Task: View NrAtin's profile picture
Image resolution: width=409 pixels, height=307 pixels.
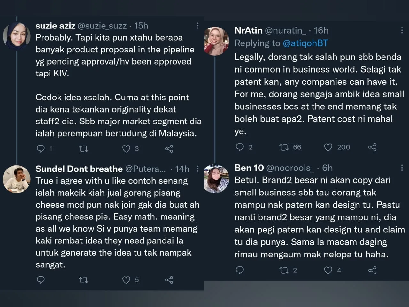Action: pyautogui.click(x=216, y=41)
